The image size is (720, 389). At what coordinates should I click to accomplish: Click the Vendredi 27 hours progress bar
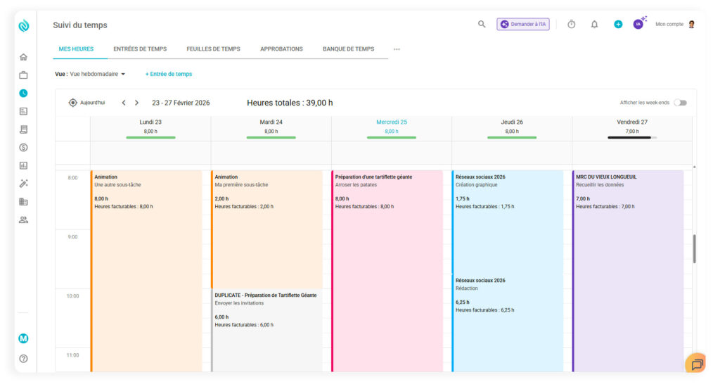[x=631, y=138]
